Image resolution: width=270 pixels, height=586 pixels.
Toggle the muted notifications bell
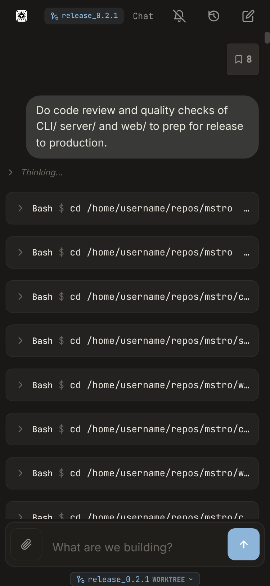179,16
